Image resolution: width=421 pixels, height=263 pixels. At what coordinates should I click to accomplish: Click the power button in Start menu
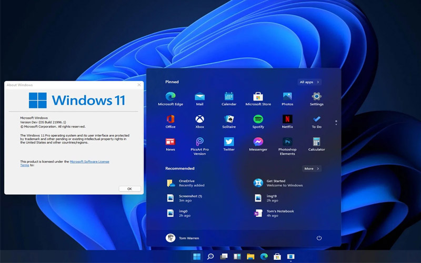319,238
